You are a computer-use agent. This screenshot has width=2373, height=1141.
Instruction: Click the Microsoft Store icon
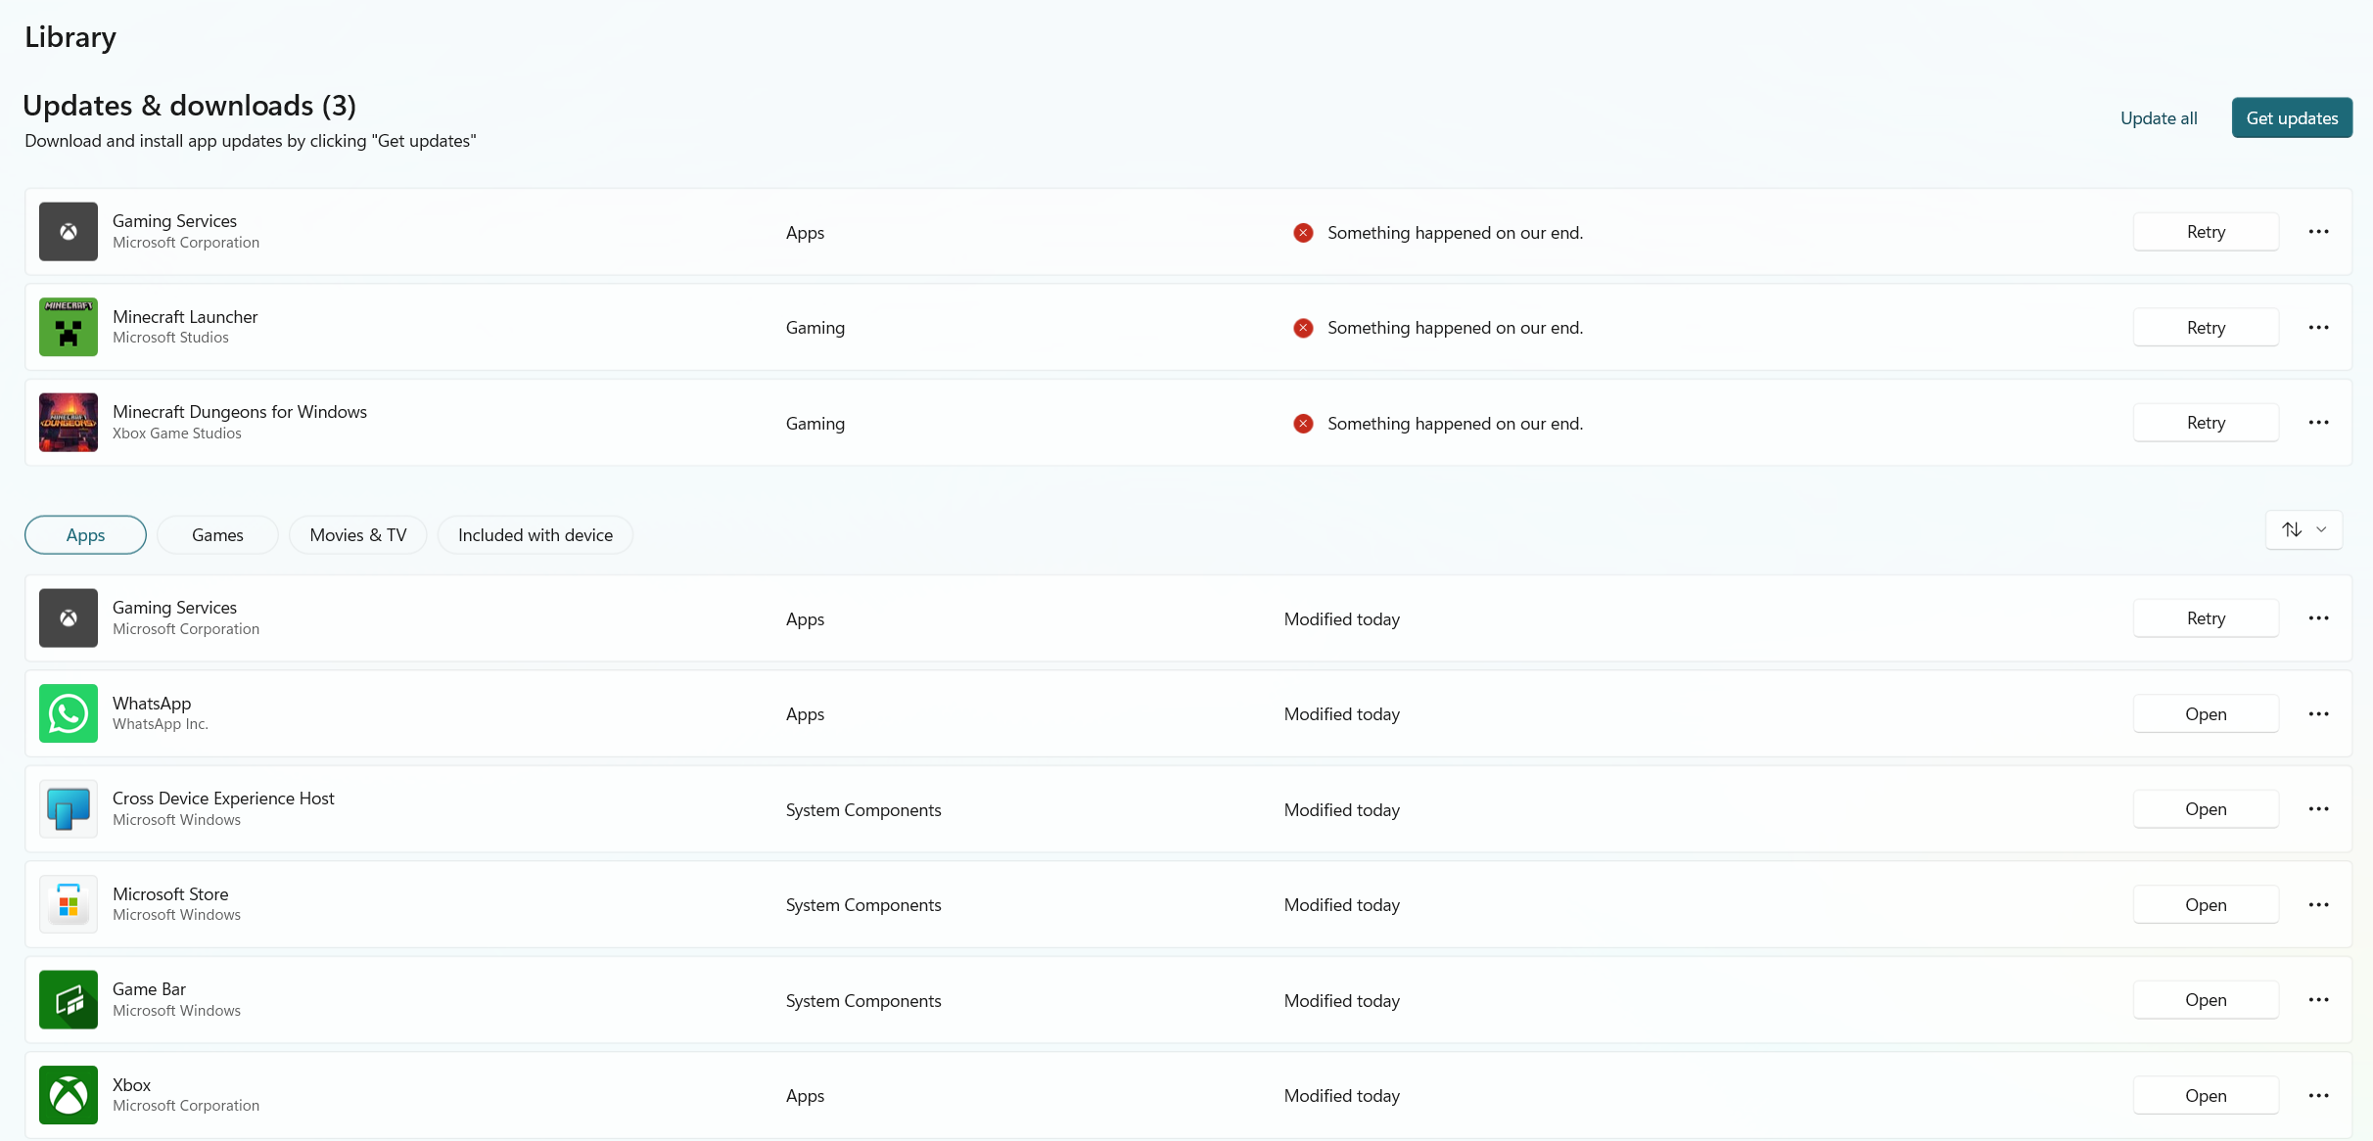(68, 904)
